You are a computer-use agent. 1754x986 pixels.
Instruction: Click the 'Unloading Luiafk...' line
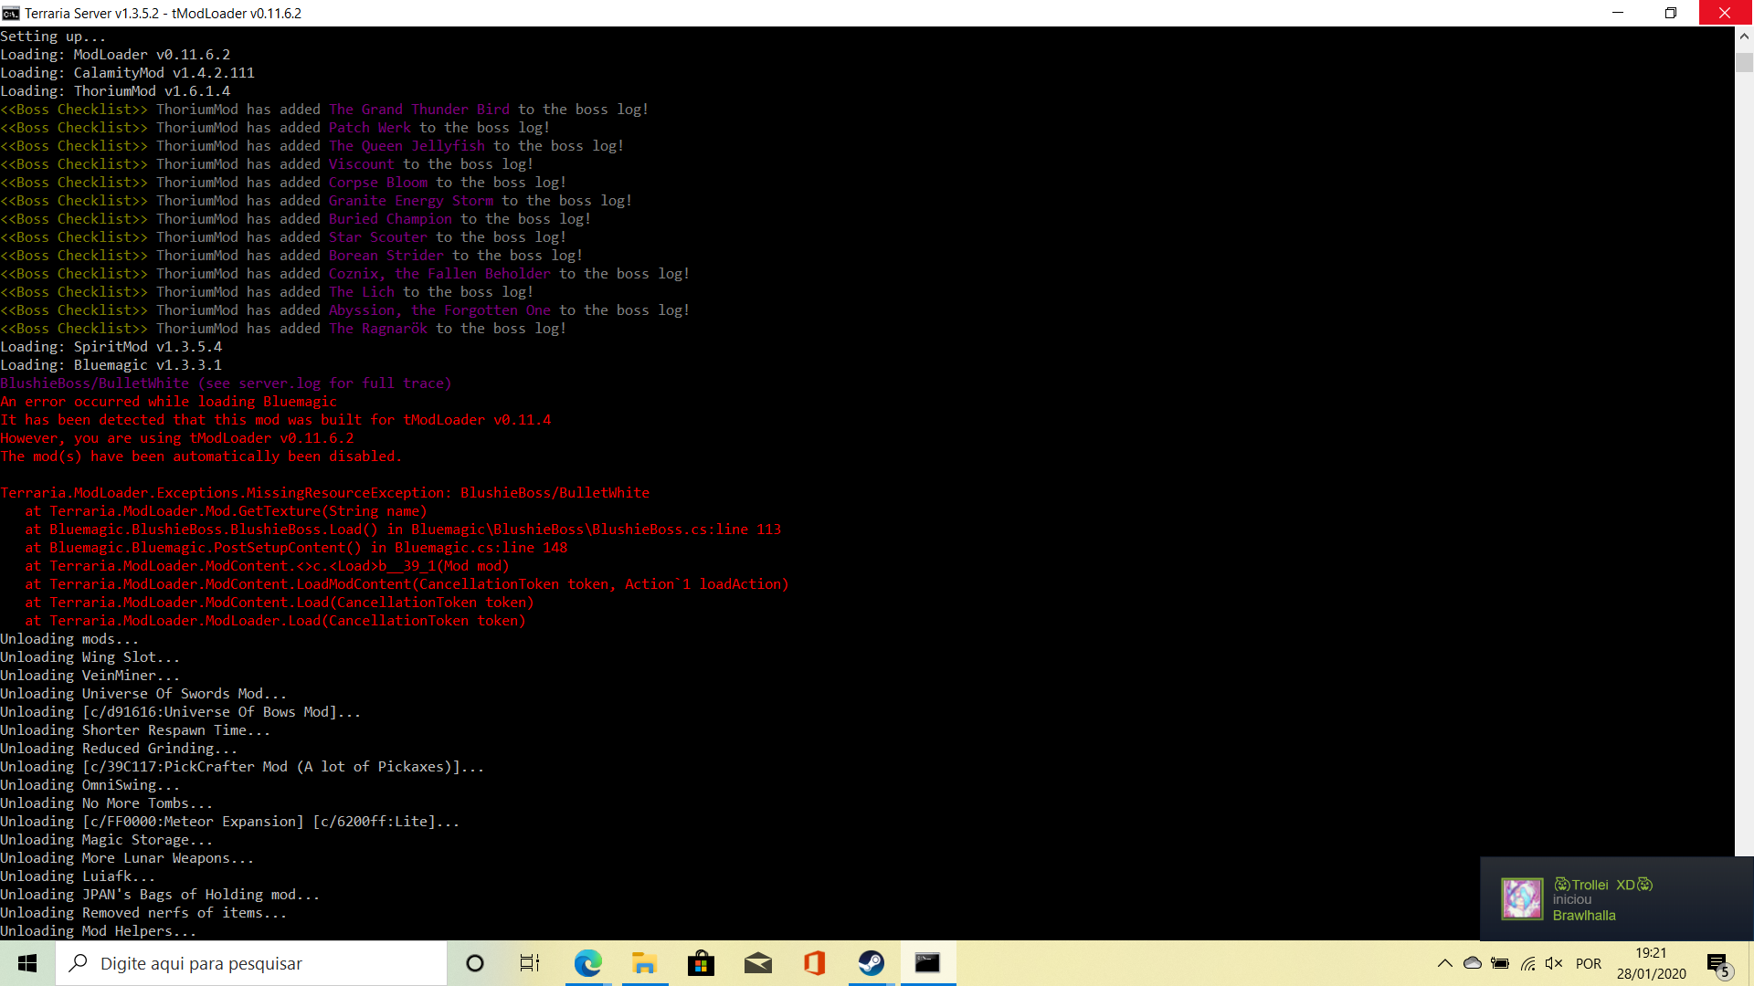78,876
